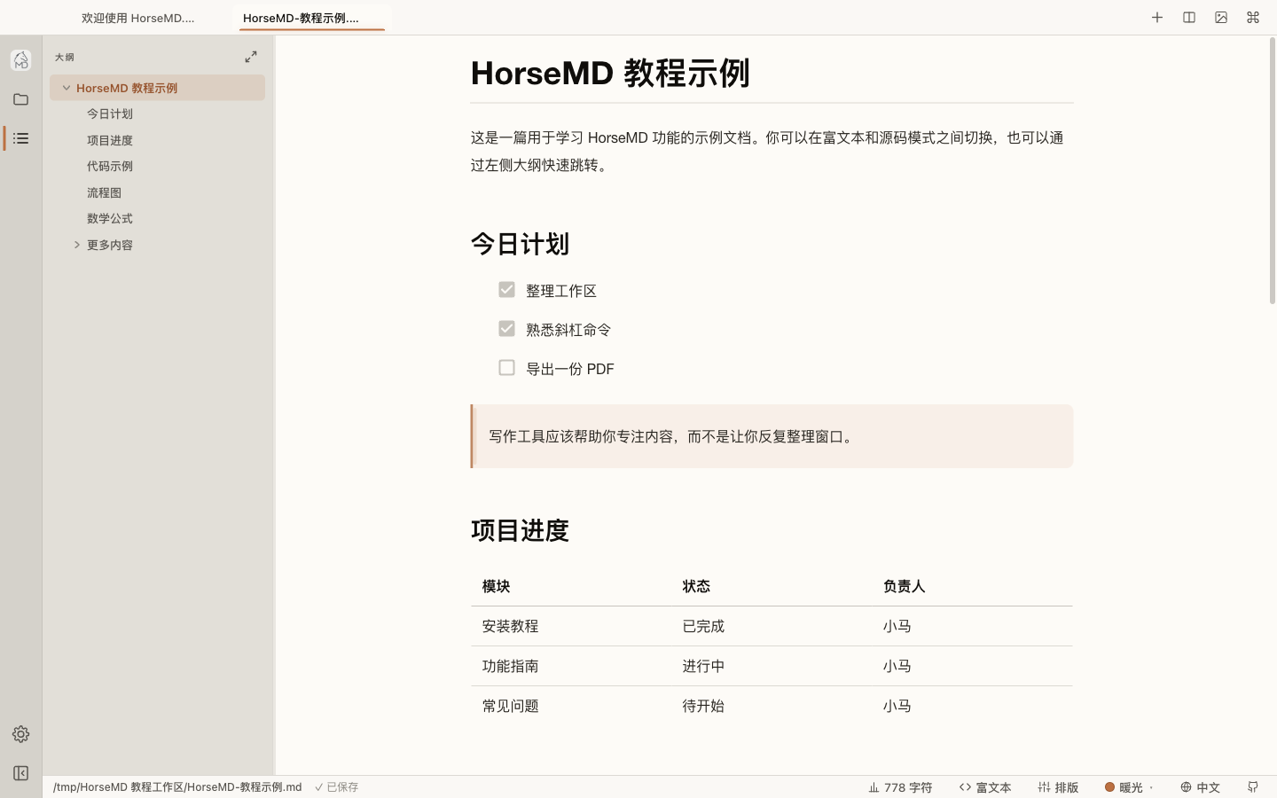Open the command palette icon

pos(1253,18)
